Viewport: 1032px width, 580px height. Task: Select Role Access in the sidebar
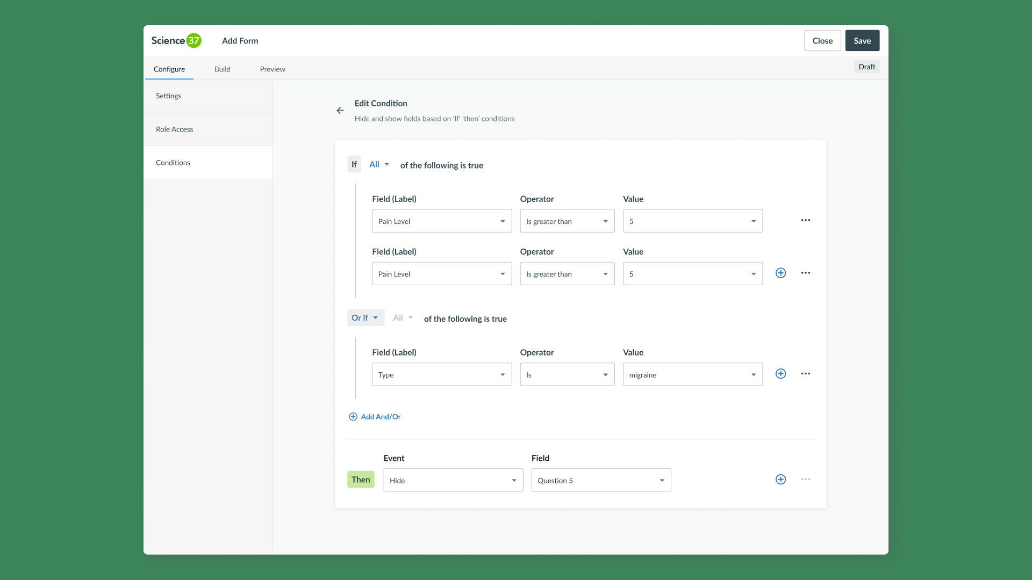tap(175, 129)
